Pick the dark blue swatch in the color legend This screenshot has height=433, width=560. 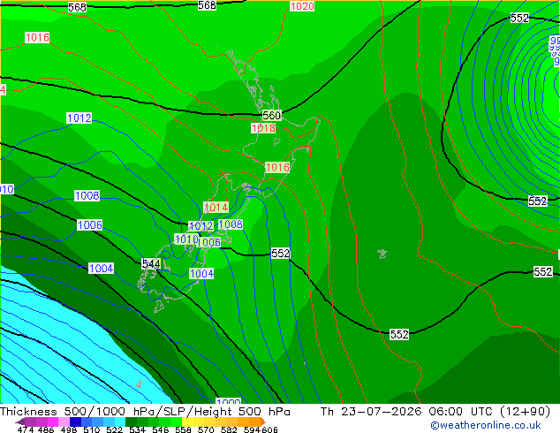75,422
